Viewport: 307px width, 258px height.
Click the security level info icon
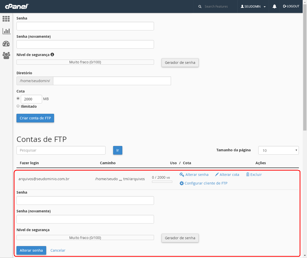52,54
